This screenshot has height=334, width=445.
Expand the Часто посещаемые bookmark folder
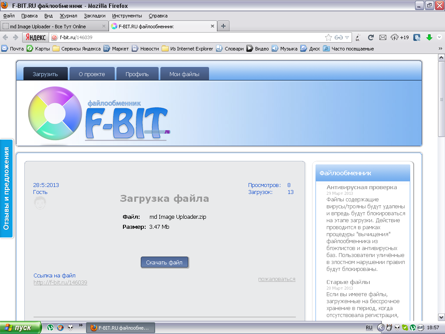coord(349,49)
